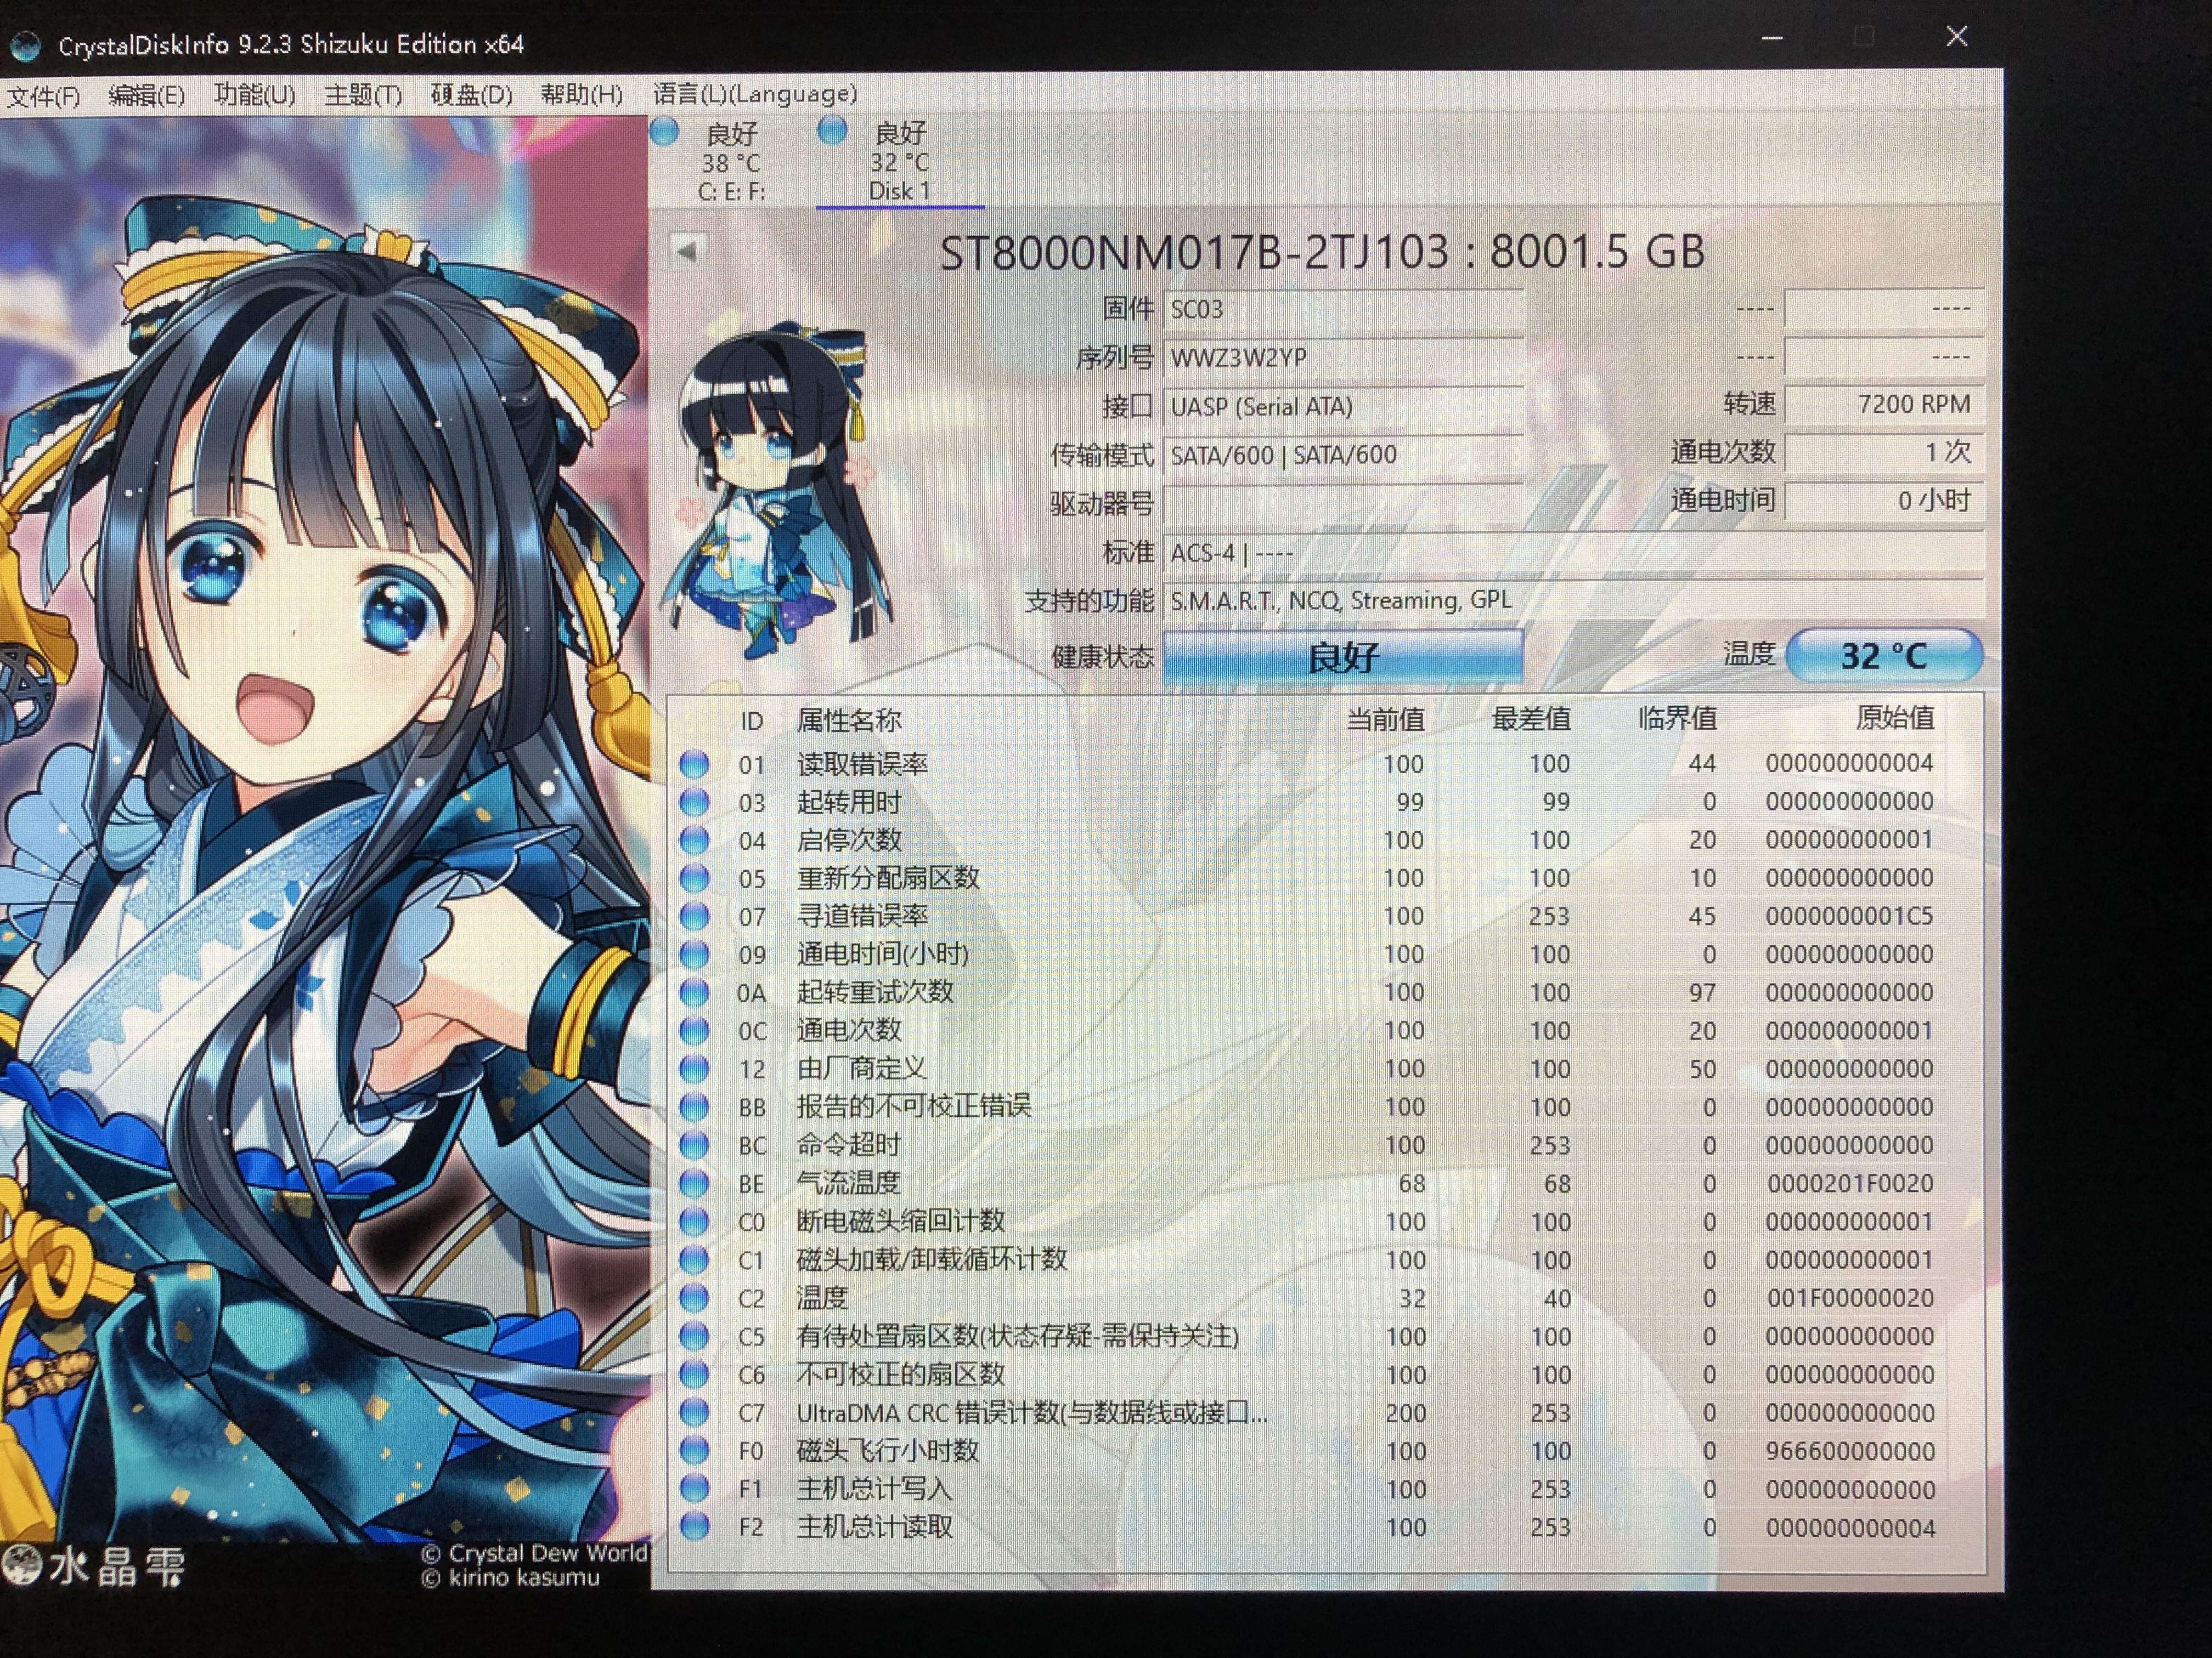Click the 32 °C temperature button
The height and width of the screenshot is (1658, 2212).
click(1884, 656)
